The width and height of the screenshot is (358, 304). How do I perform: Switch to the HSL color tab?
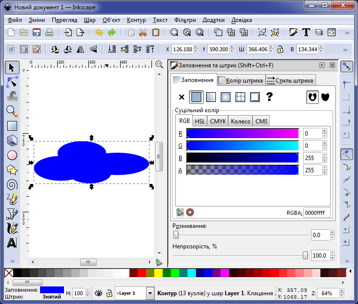point(200,121)
